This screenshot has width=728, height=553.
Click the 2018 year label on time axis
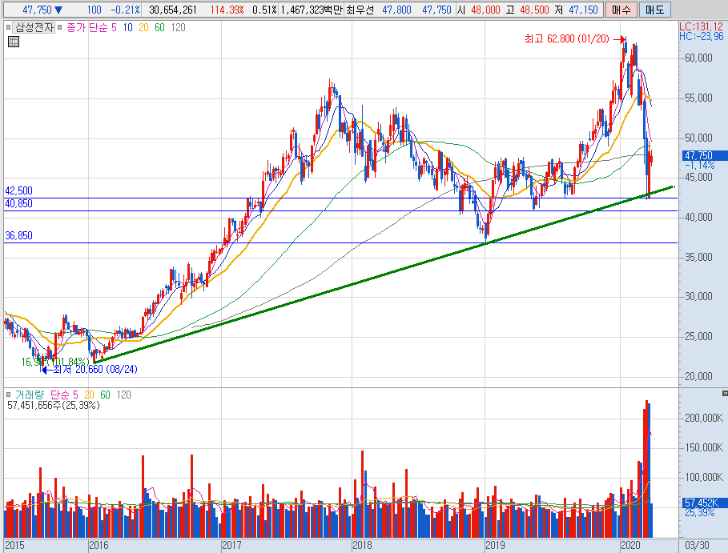click(x=362, y=545)
